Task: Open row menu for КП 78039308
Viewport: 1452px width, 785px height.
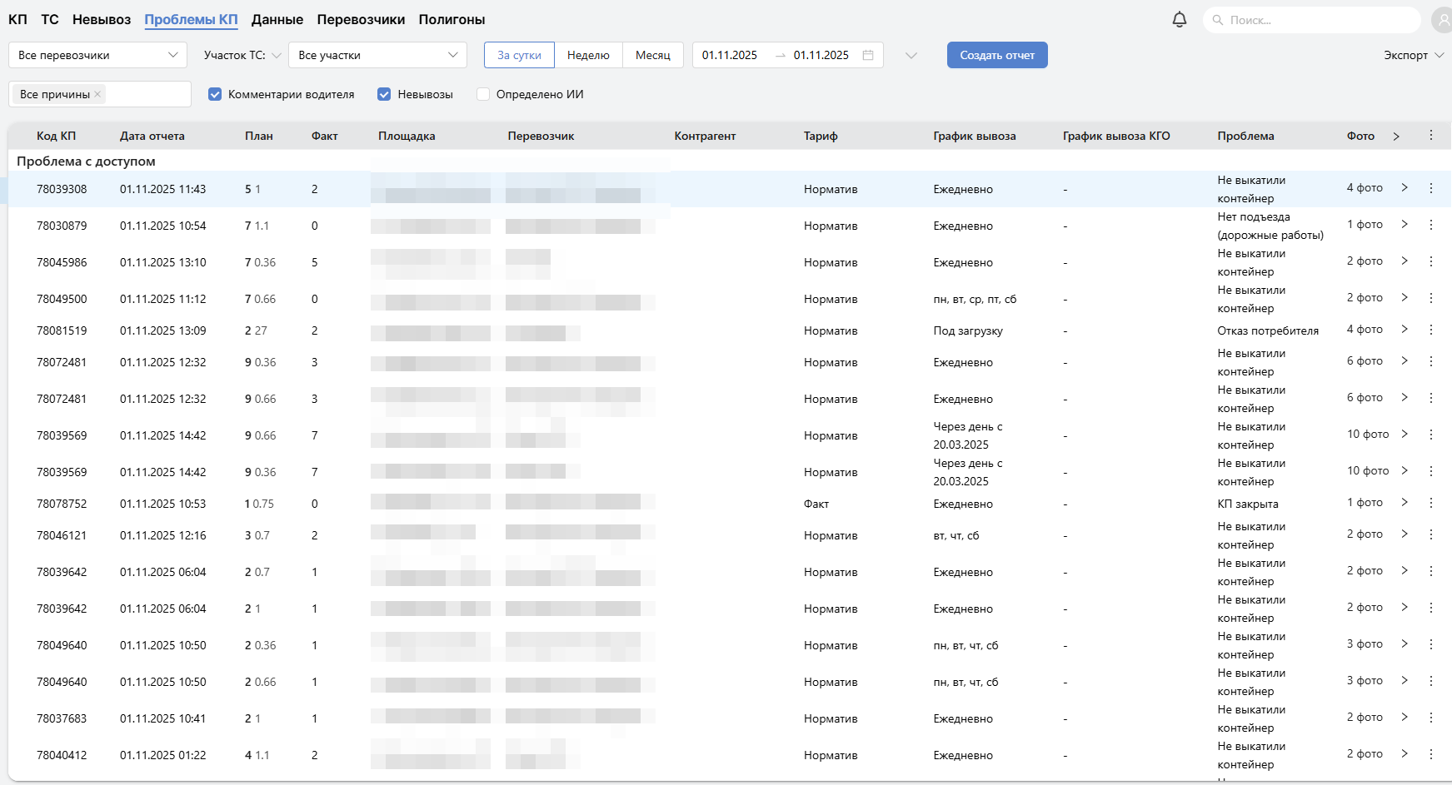Action: 1431,188
